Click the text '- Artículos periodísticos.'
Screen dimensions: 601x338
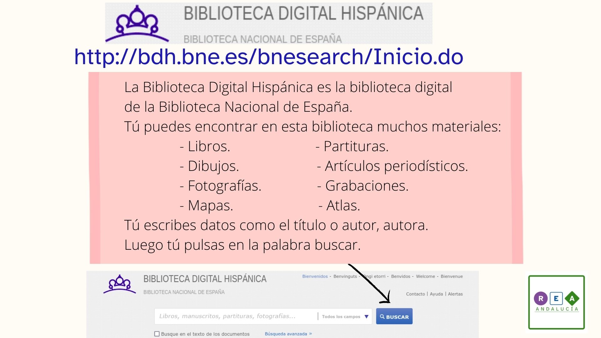pyautogui.click(x=393, y=166)
